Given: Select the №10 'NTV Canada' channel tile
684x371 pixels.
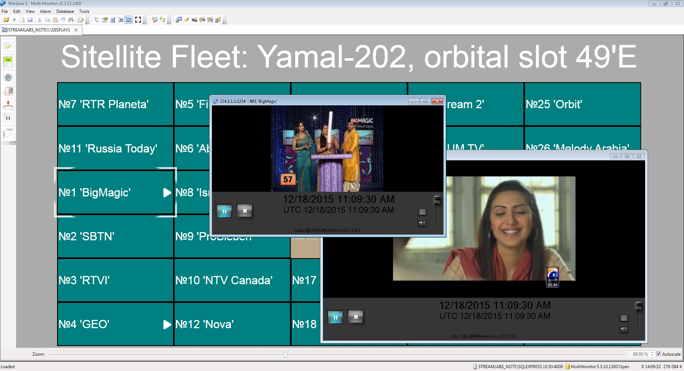Looking at the screenshot, I should (232, 280).
